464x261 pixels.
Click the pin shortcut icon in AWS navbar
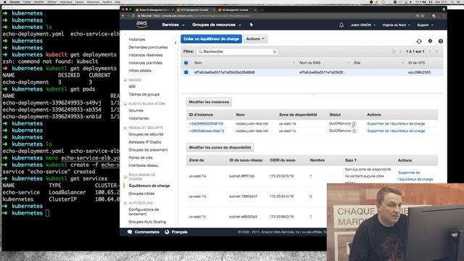252,25
